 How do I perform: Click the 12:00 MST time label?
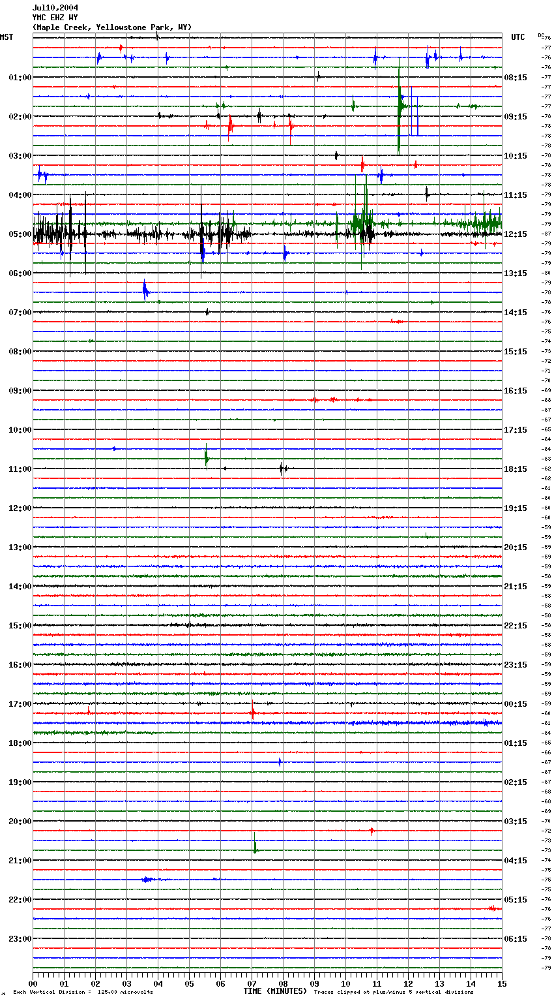click(20, 508)
